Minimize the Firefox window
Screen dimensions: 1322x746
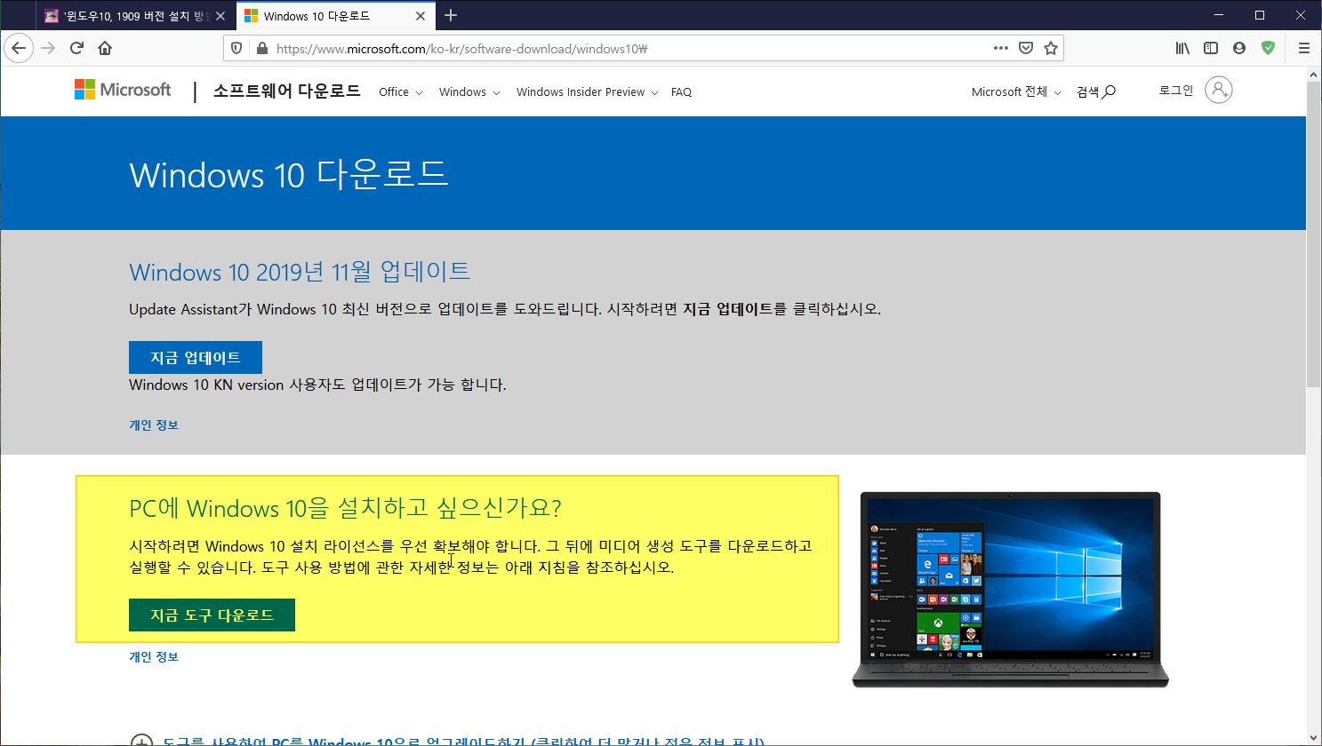click(x=1219, y=15)
